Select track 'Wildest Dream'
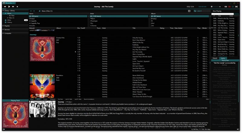The height and width of the screenshot is (133, 242). pos(137,83)
